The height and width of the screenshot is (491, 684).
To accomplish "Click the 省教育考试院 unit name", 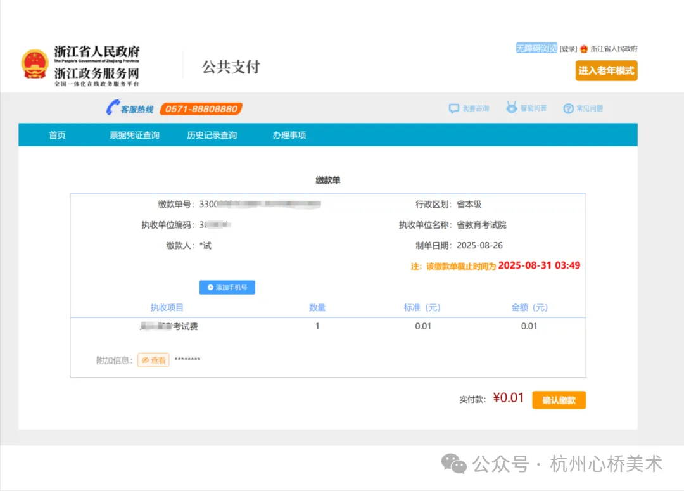I will pos(481,225).
